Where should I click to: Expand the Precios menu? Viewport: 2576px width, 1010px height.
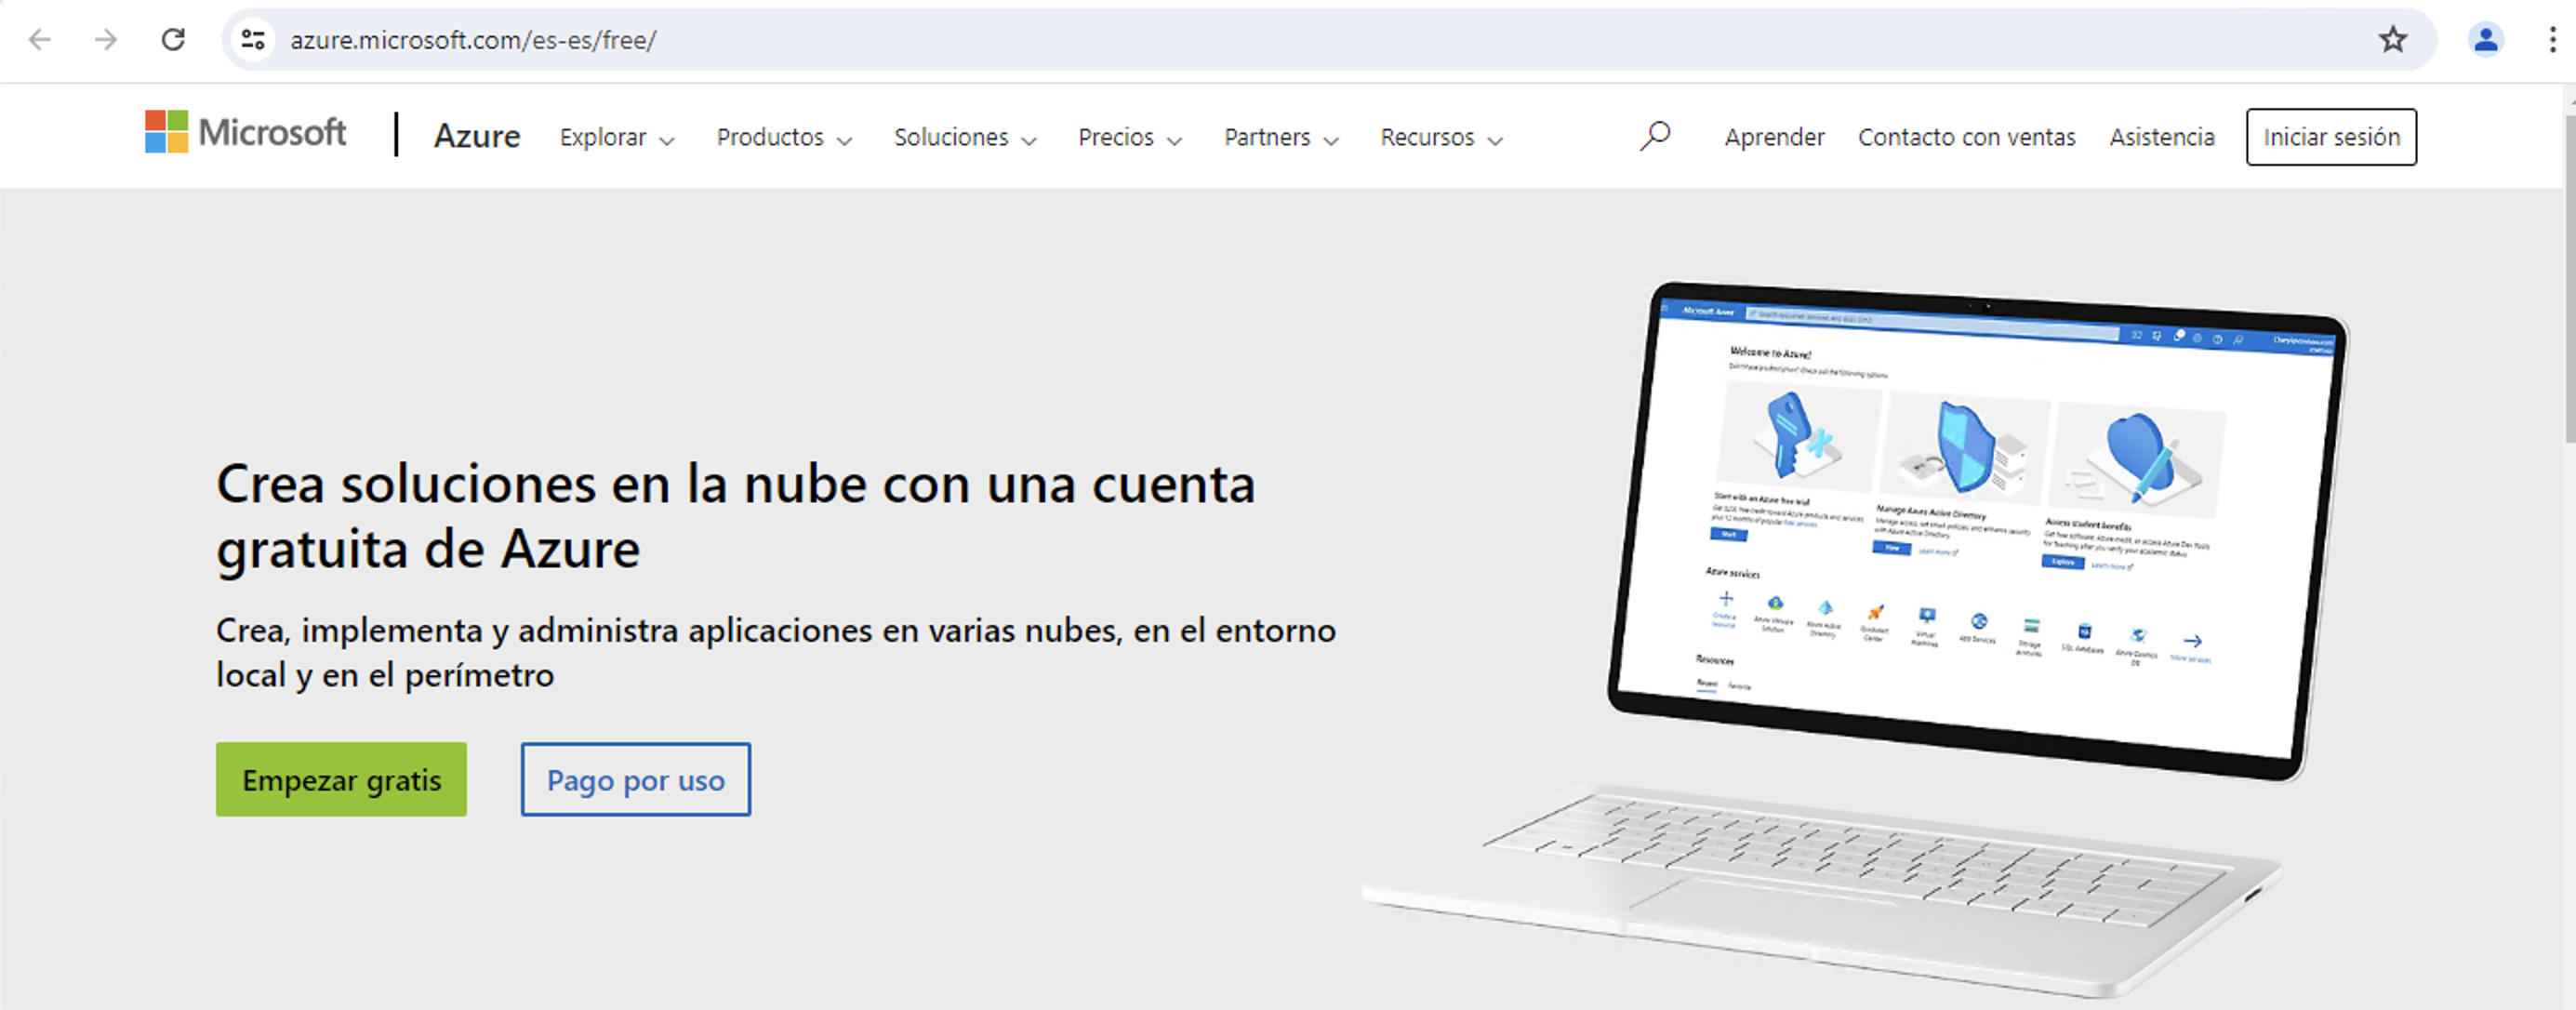pos(1130,137)
